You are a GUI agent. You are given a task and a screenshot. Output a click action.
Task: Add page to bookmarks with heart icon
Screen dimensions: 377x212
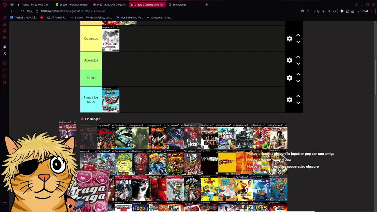(x=334, y=11)
